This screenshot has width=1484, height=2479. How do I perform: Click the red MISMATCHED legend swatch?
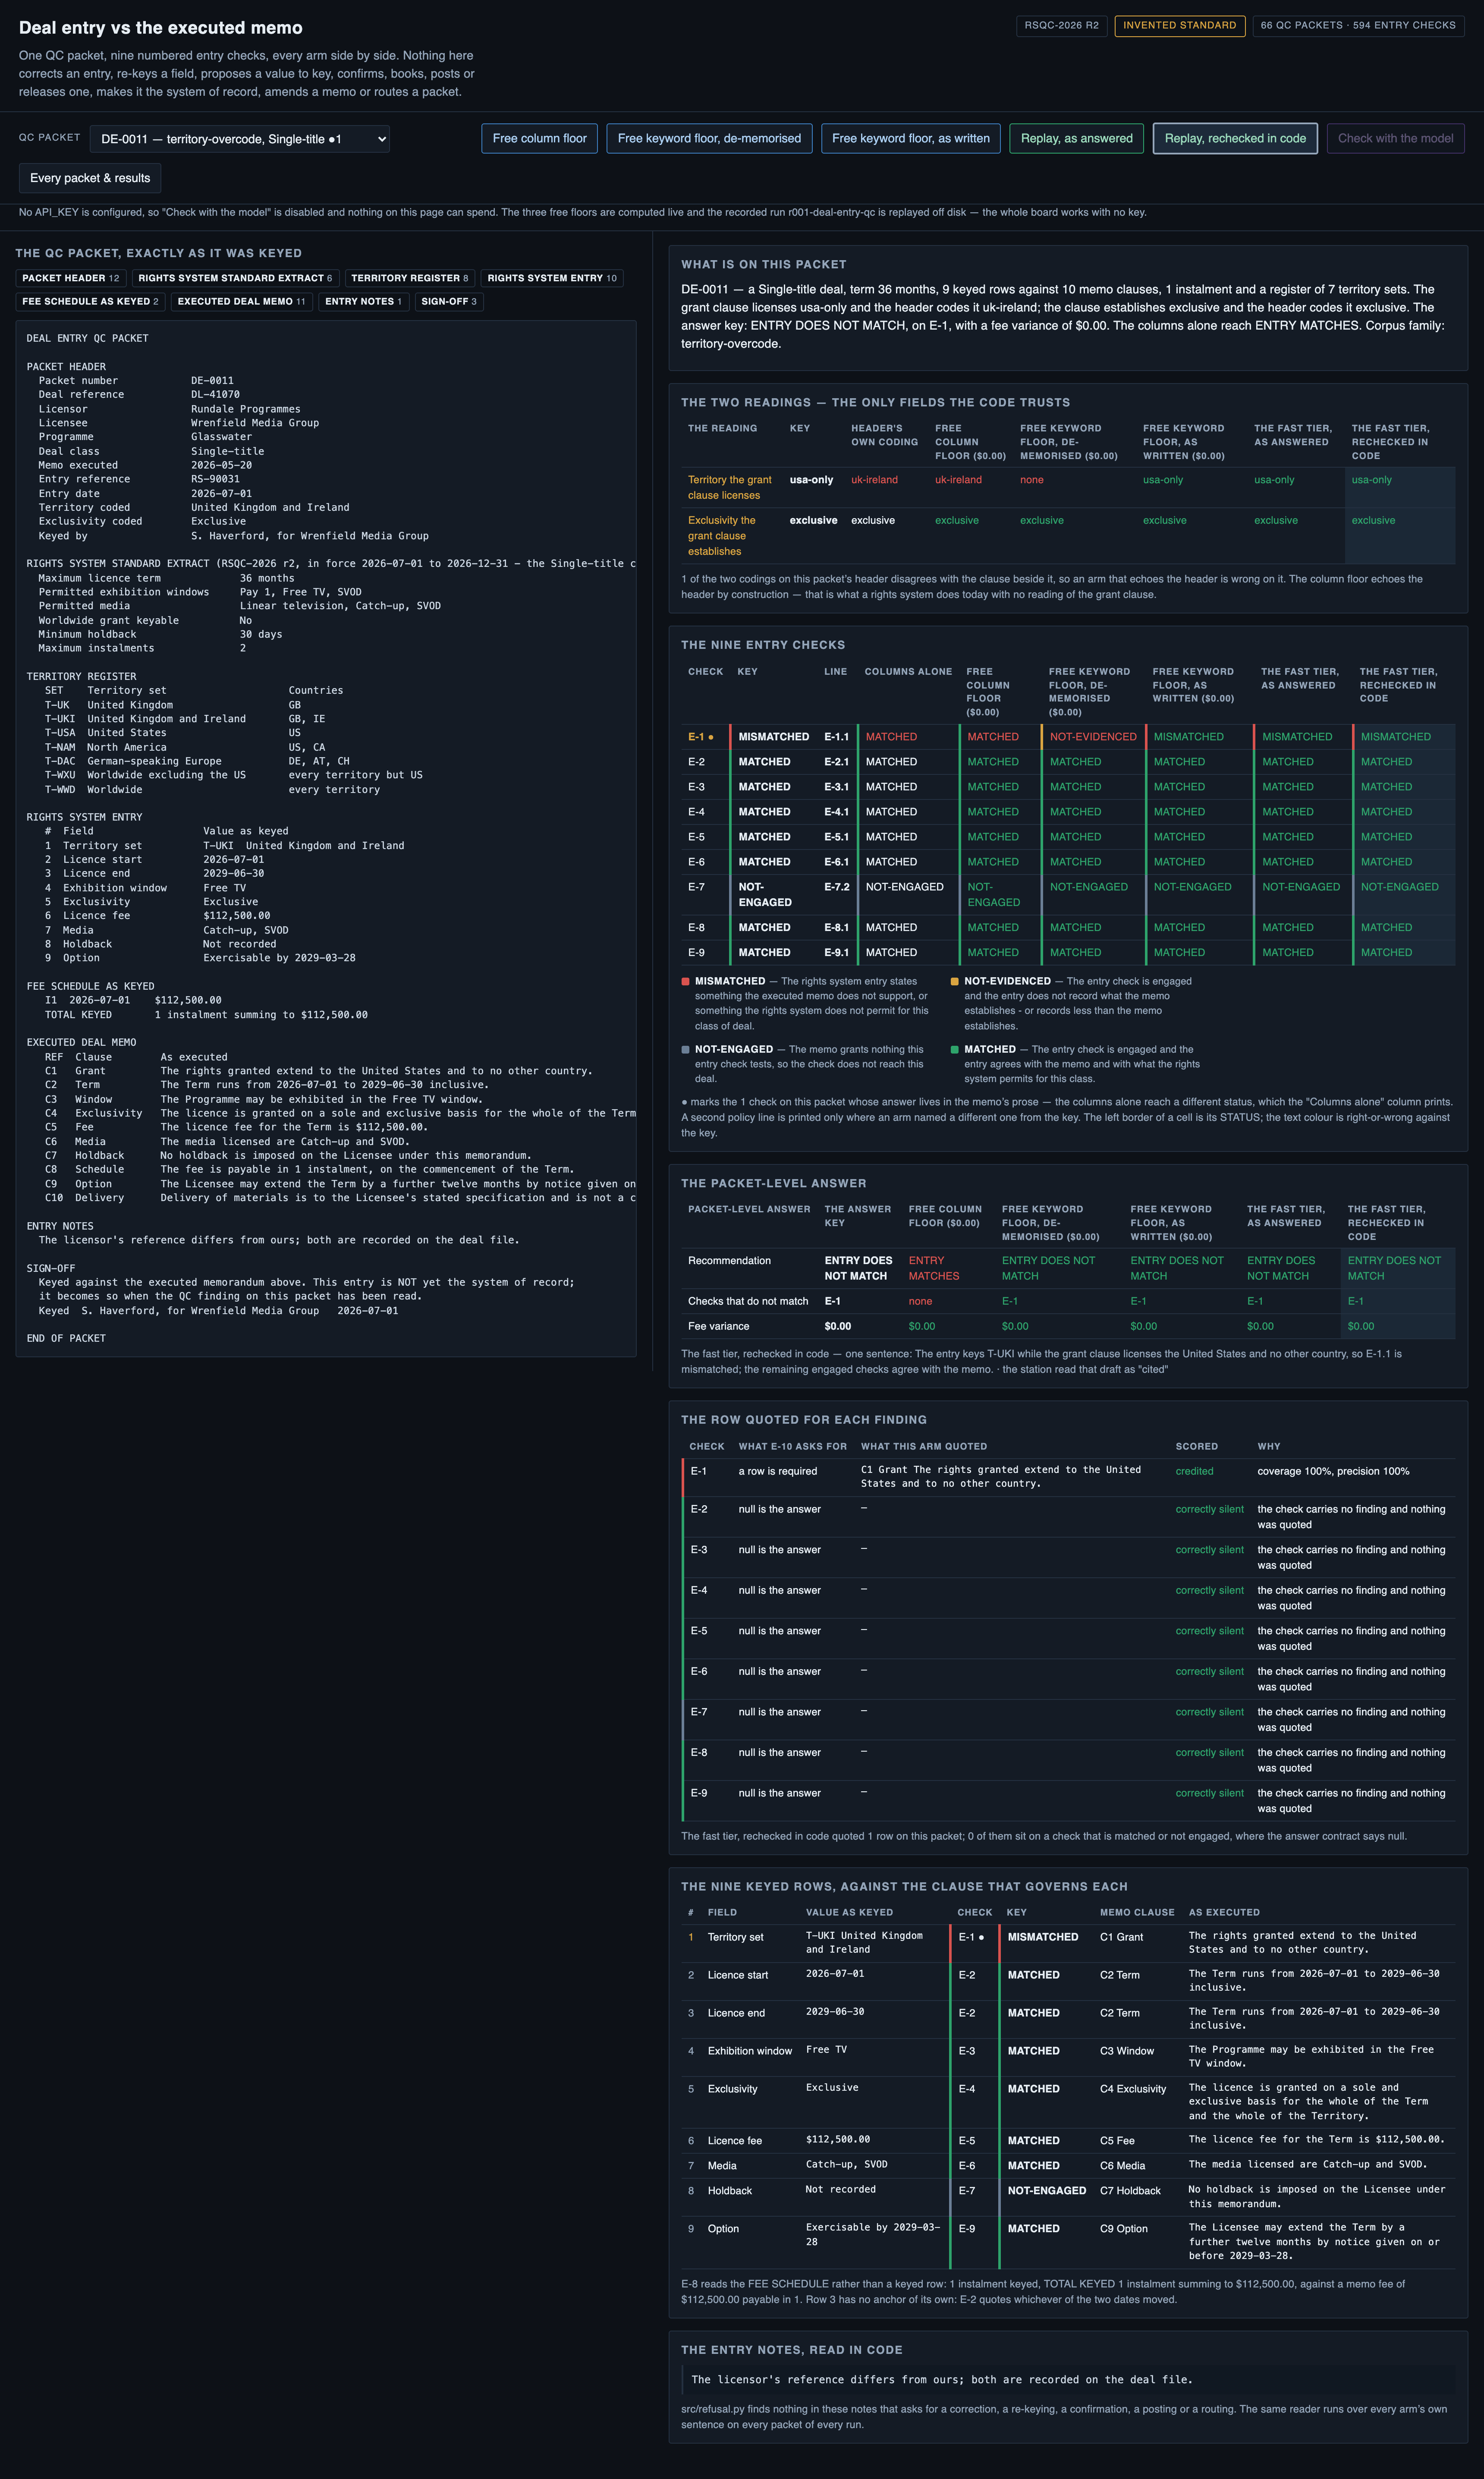pyautogui.click(x=685, y=981)
